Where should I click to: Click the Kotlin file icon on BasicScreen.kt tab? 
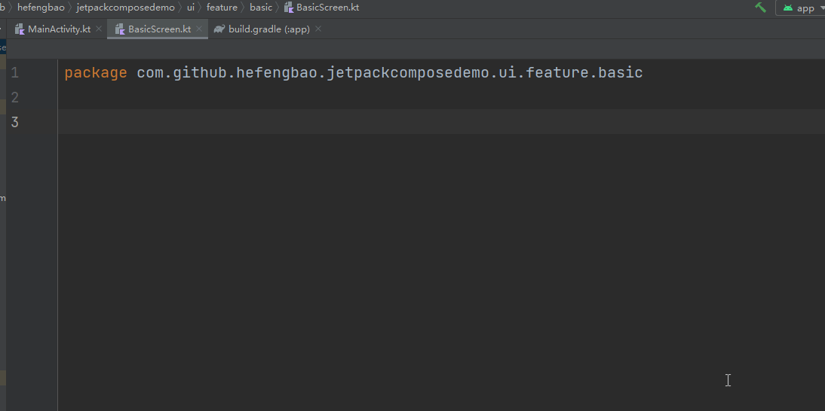[120, 29]
